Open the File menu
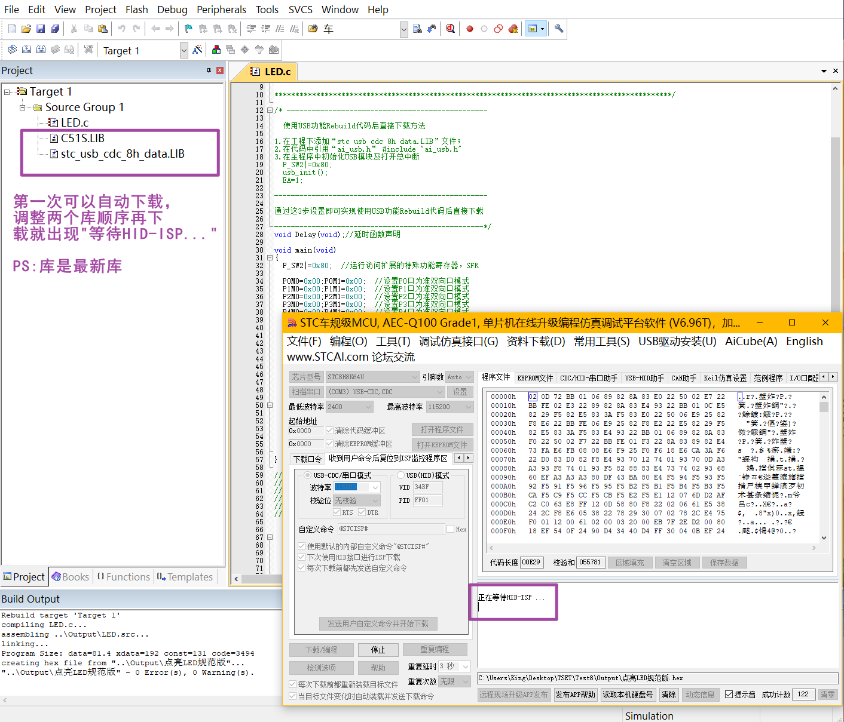Image resolution: width=844 pixels, height=722 pixels. [x=11, y=10]
